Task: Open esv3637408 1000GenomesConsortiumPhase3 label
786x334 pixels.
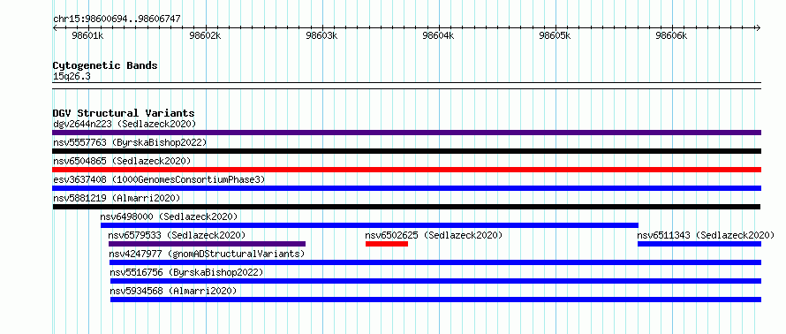Action: click(x=159, y=179)
